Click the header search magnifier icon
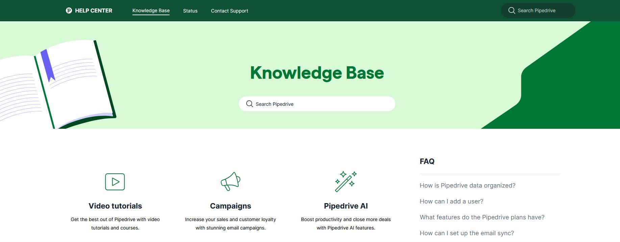The image size is (620, 242). point(512,10)
